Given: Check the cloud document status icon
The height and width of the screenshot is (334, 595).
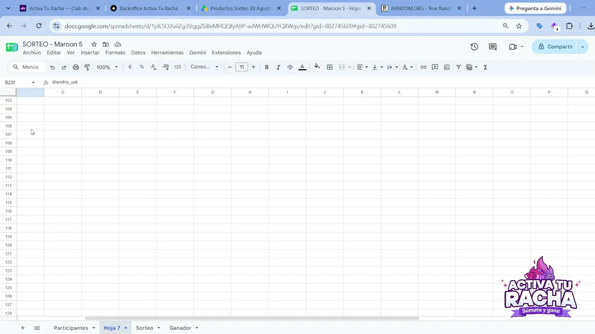Looking at the screenshot, I should click(x=118, y=45).
